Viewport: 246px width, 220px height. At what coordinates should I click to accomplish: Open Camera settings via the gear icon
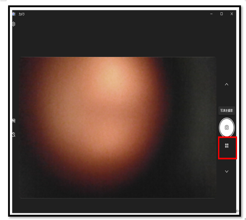click(14, 24)
